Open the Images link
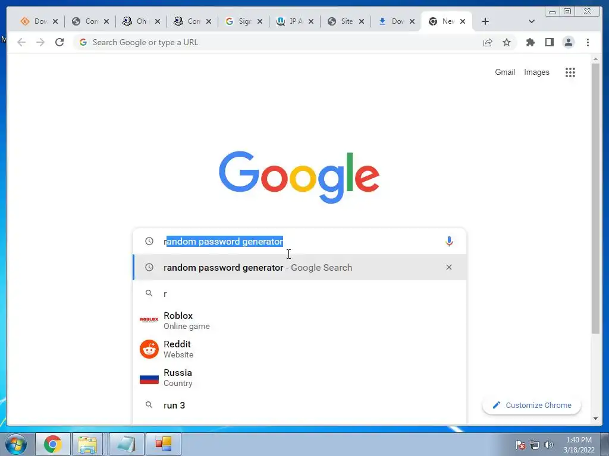 click(x=536, y=72)
